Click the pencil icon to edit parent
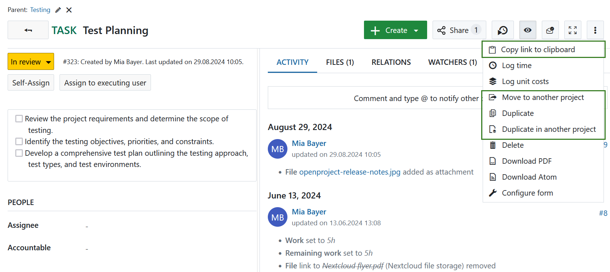This screenshot has width=610, height=272. point(58,10)
